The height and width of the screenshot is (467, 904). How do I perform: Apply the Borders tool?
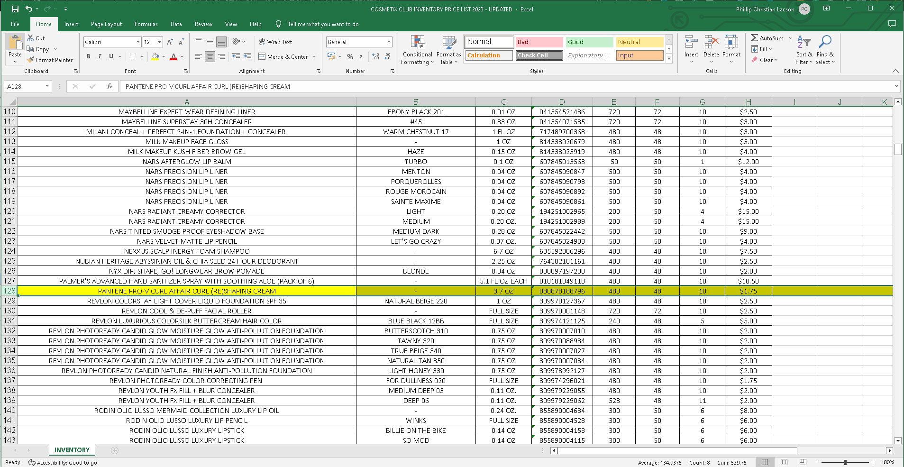[133, 56]
